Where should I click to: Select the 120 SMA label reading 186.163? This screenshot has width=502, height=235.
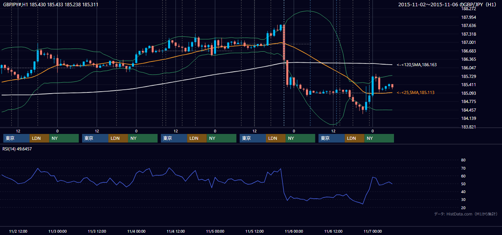(x=417, y=65)
